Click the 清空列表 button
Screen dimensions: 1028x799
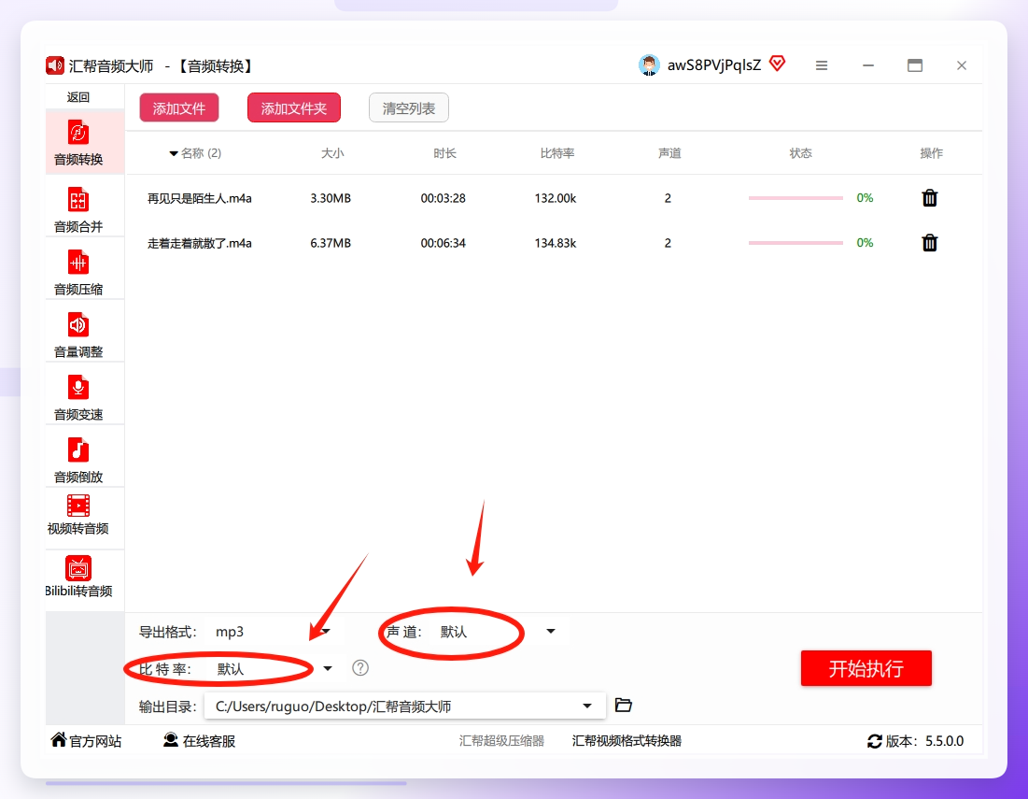(x=408, y=108)
